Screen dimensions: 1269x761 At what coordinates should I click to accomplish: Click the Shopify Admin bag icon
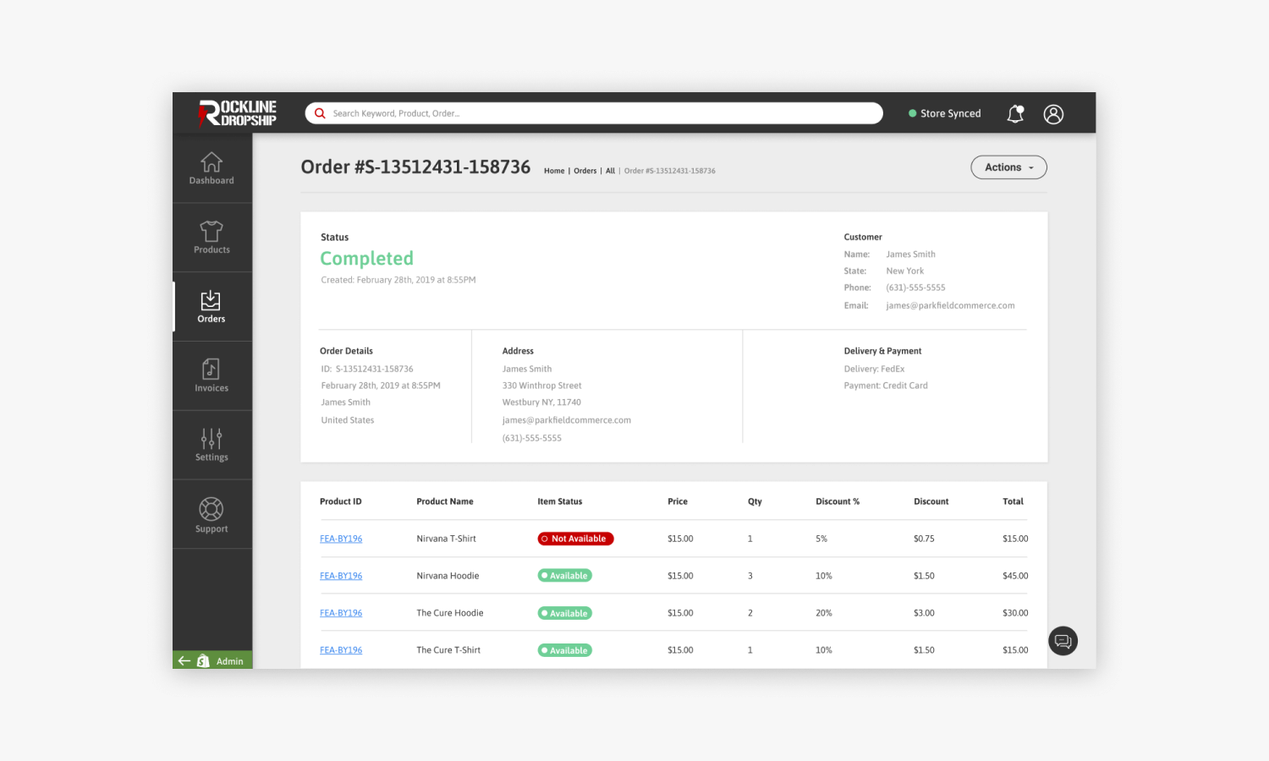pos(203,661)
